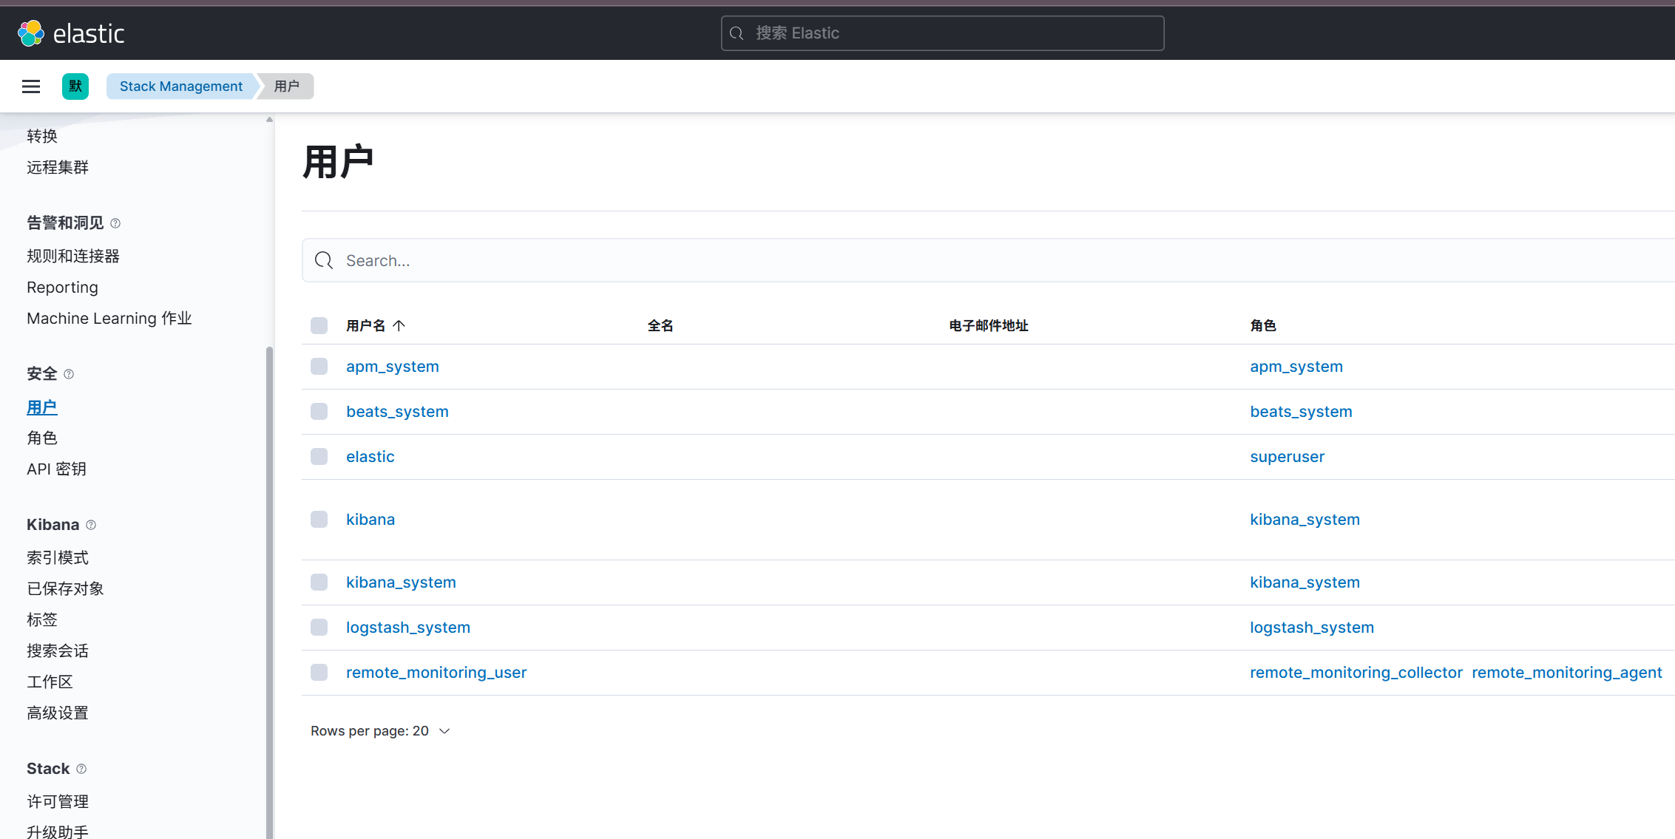Open the hamburger navigation menu

(x=31, y=86)
